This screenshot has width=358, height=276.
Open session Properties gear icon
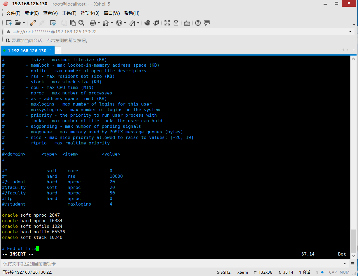coord(53,23)
